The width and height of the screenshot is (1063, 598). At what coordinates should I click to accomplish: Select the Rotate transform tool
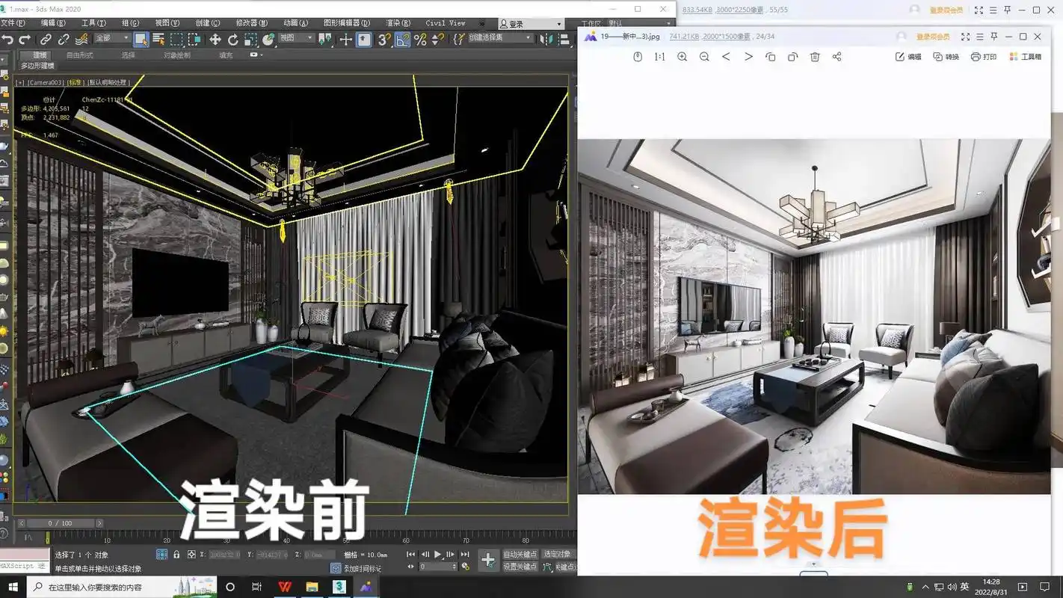click(x=233, y=40)
